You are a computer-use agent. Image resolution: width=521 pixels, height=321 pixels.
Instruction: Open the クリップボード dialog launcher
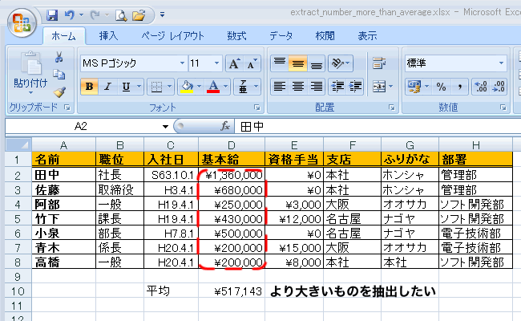coord(67,108)
